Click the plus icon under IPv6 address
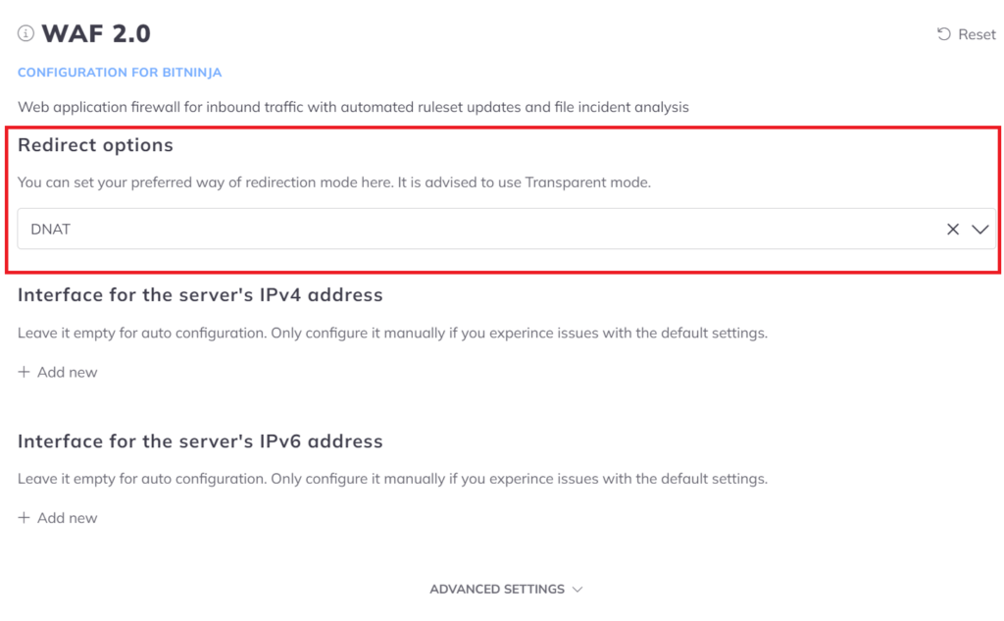1004x621 pixels. click(x=24, y=518)
